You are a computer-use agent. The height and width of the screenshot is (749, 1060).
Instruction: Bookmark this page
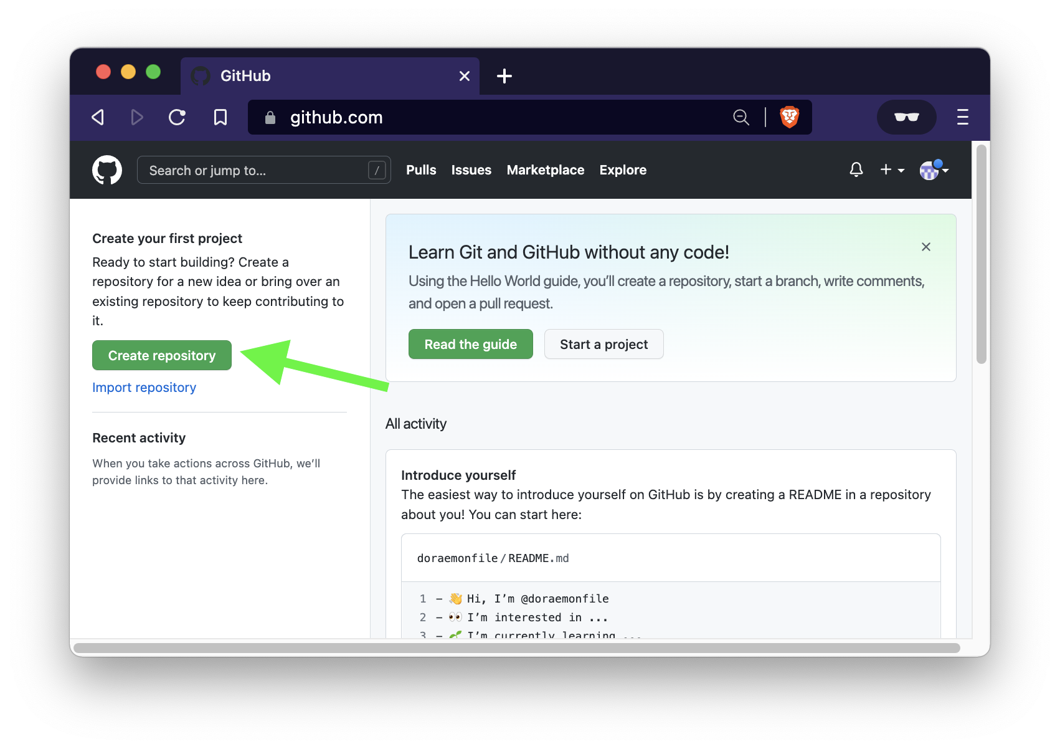[220, 117]
